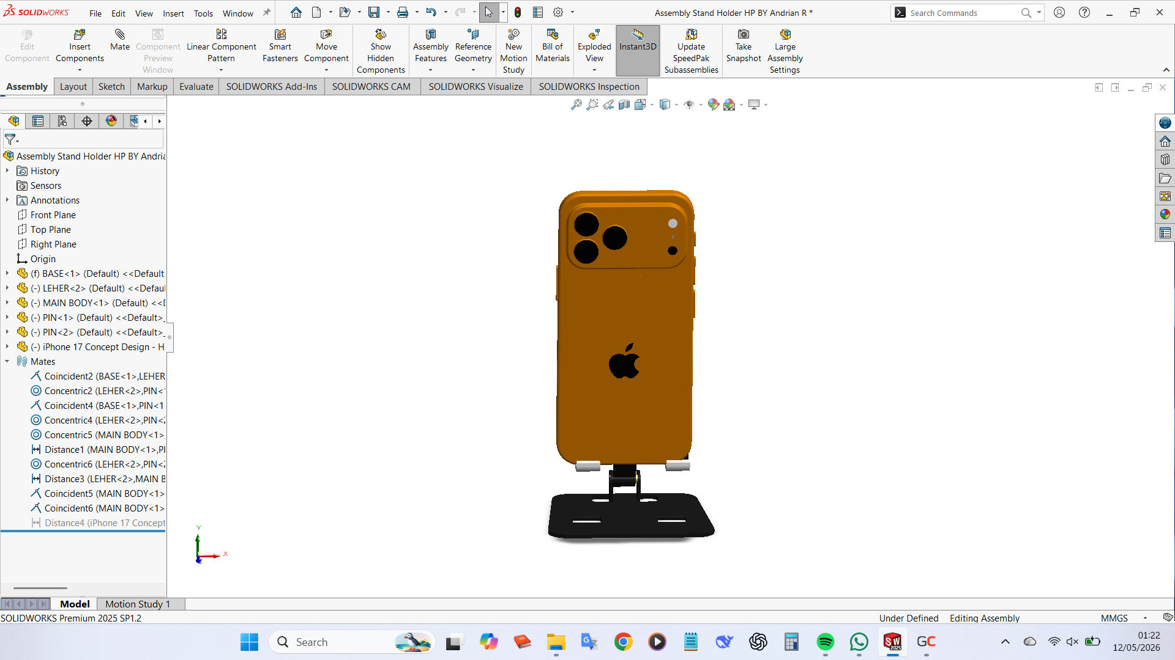Start a New Motion Study
This screenshot has width=1175, height=660.
pos(513,51)
